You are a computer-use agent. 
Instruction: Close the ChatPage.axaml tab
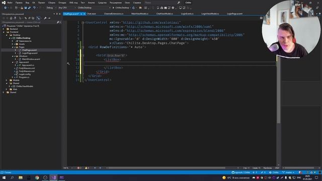[85, 14]
